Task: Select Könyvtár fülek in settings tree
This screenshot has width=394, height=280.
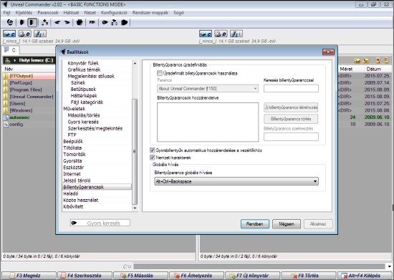Action: [83, 63]
